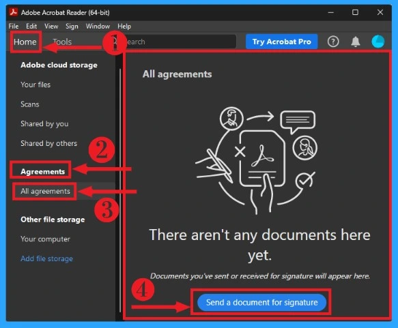Viewport: 398px width, 328px height.
Task: Click the Adobe Acrobat logo in title bar
Action: [x=14, y=12]
